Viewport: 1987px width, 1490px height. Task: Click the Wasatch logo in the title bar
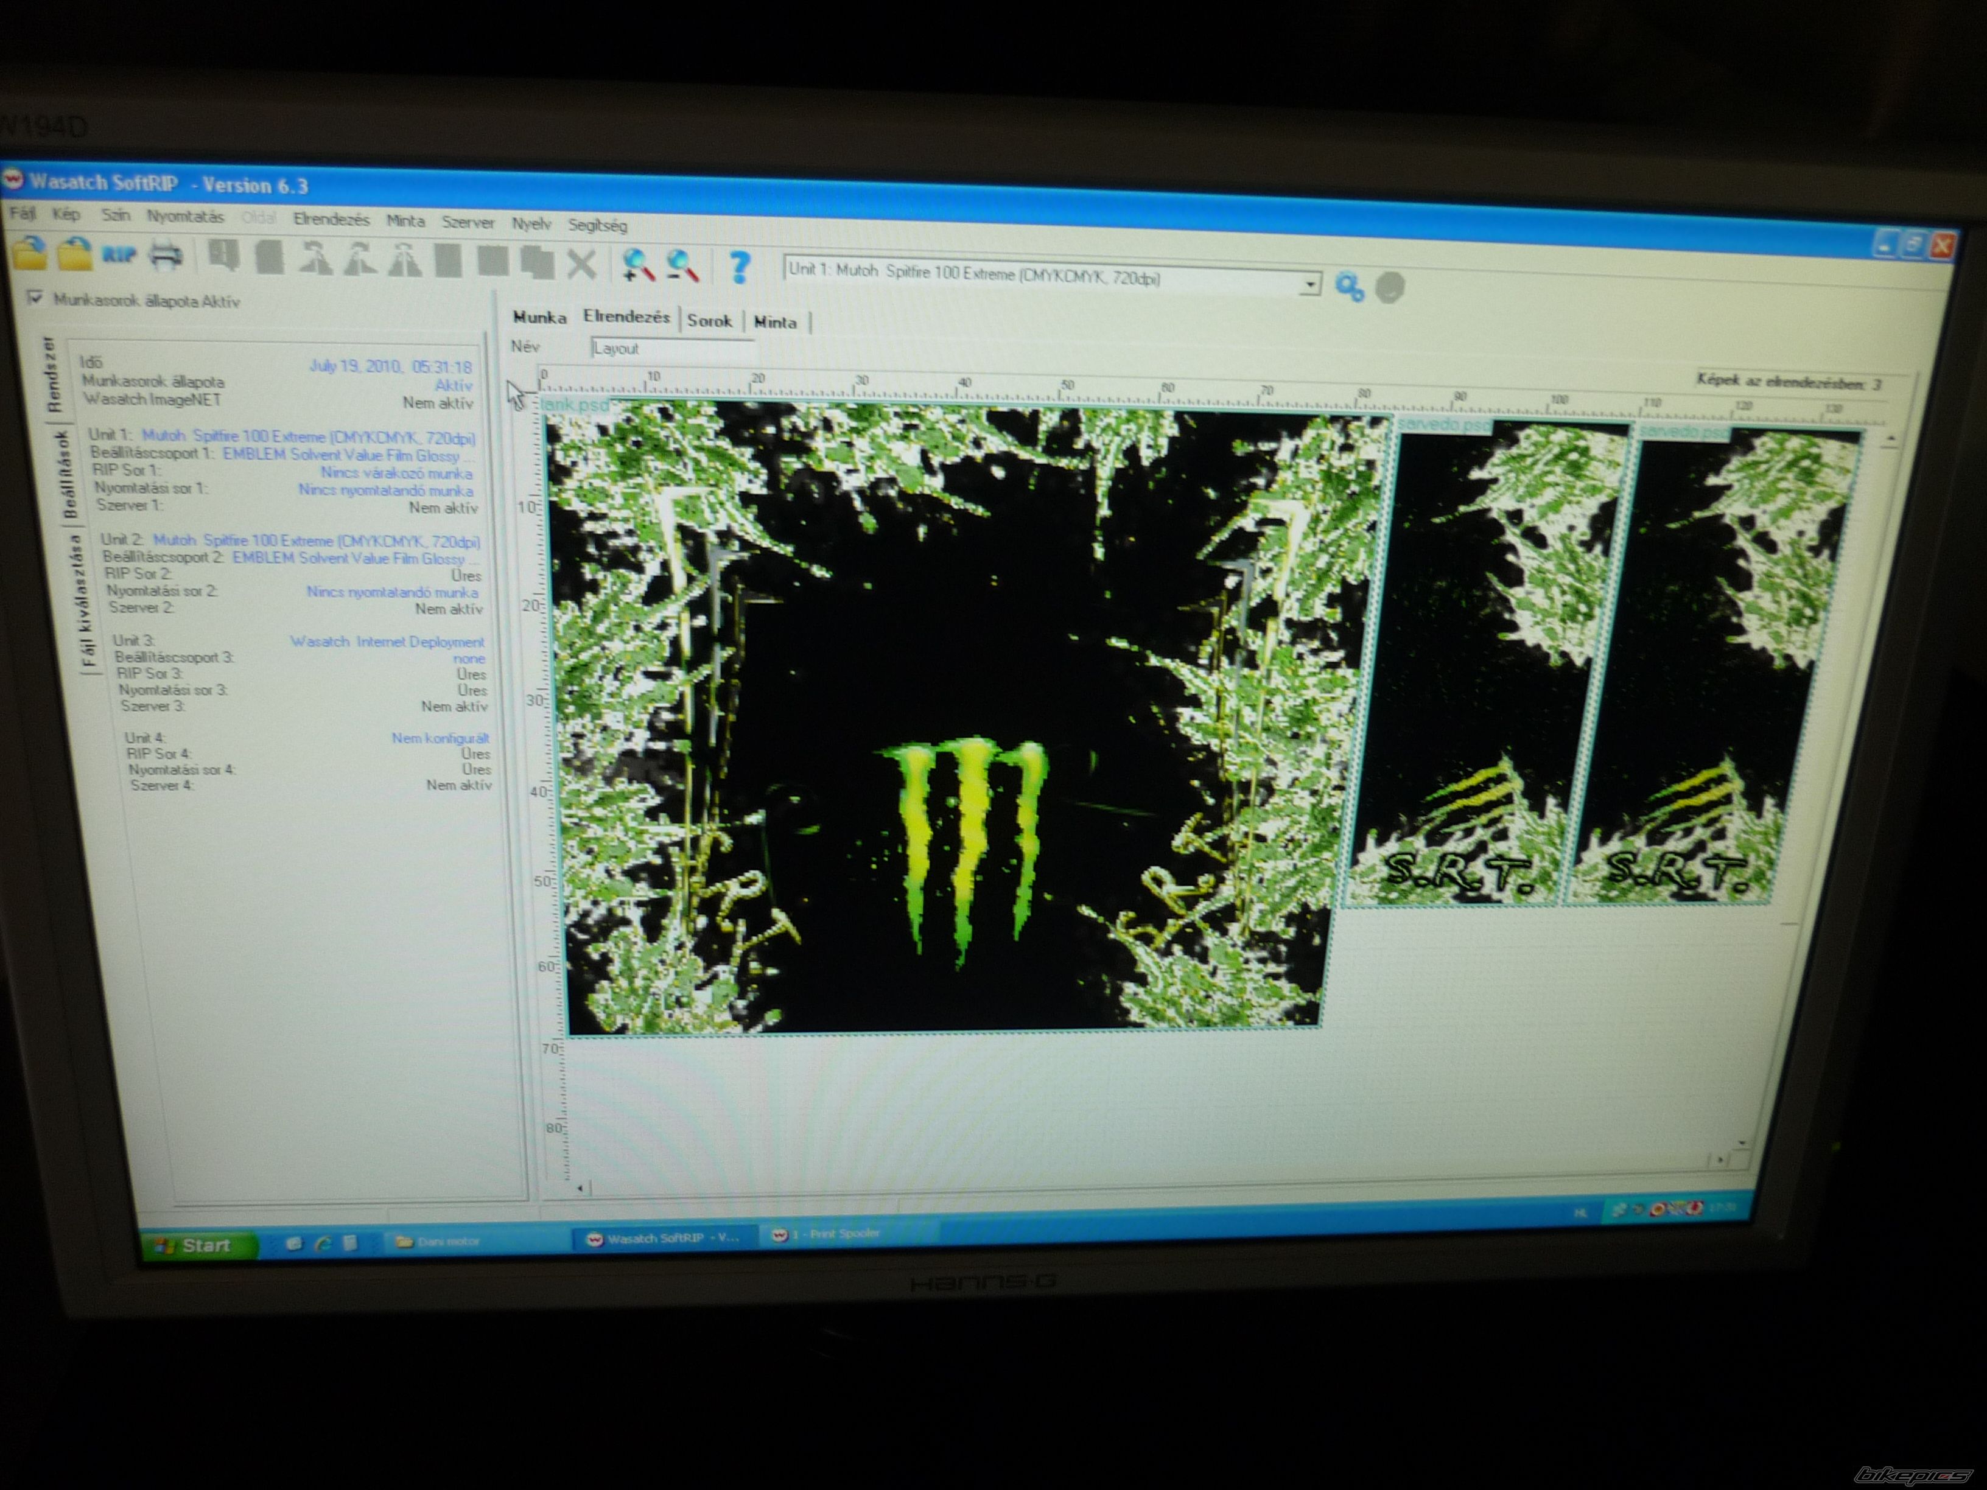(x=13, y=179)
